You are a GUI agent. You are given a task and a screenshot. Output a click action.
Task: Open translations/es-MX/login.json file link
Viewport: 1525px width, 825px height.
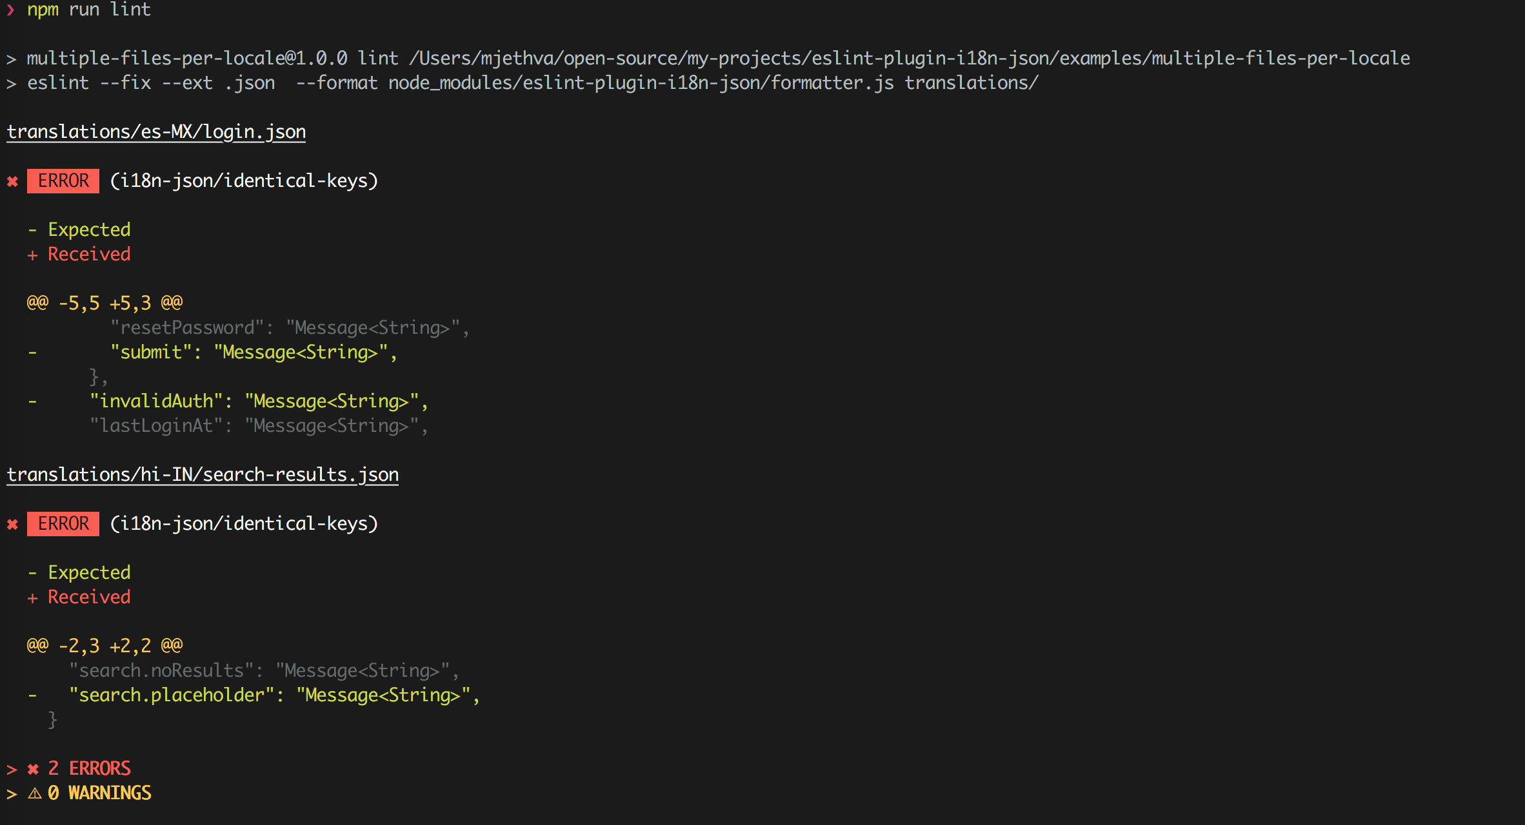pyautogui.click(x=156, y=132)
